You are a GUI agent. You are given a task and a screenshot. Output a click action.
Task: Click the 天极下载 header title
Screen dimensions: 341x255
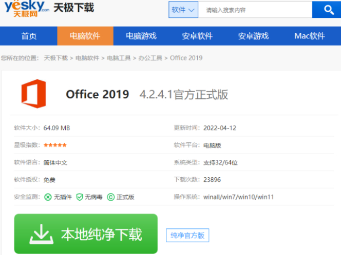(x=74, y=8)
